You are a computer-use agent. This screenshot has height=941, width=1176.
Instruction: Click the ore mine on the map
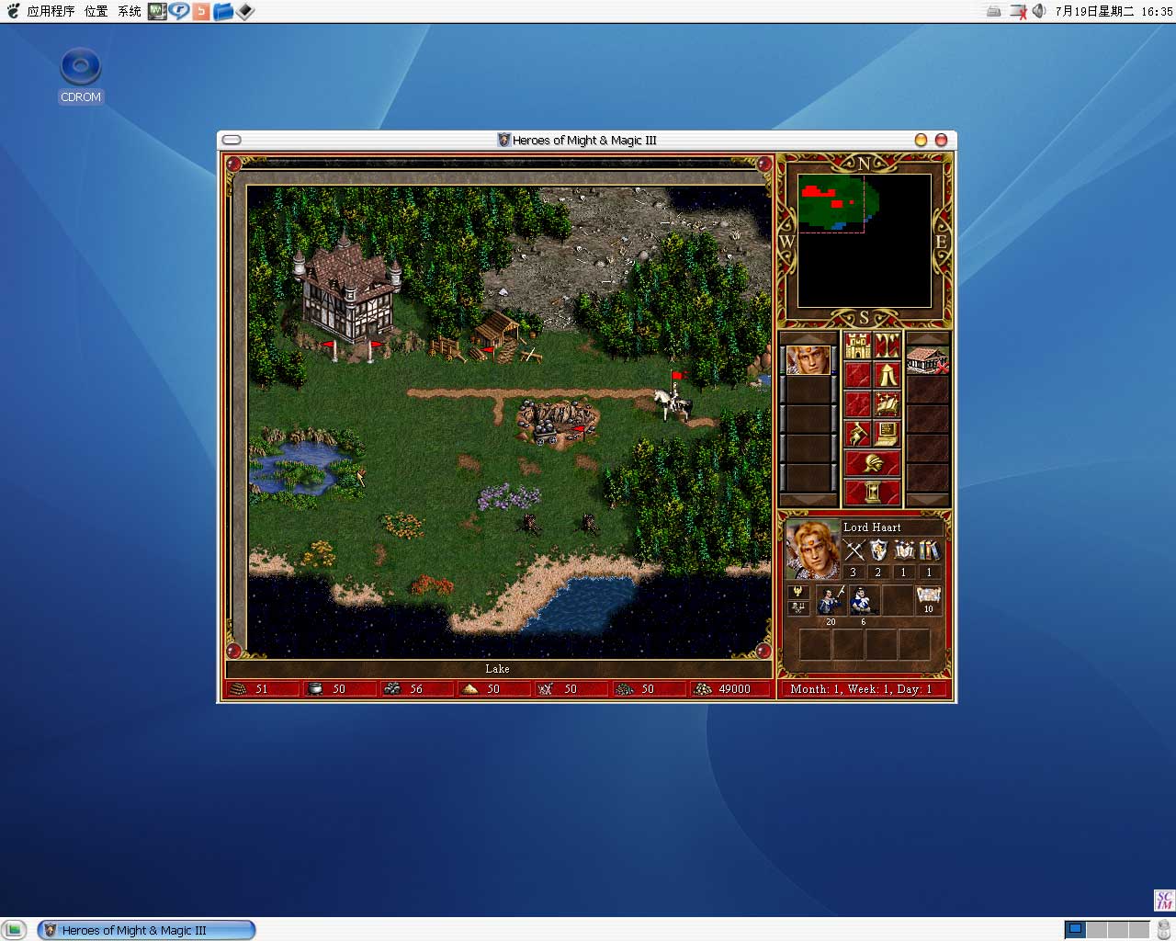pyautogui.click(x=556, y=424)
